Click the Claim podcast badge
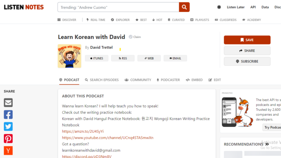The width and height of the screenshot is (281, 158). point(135,37)
